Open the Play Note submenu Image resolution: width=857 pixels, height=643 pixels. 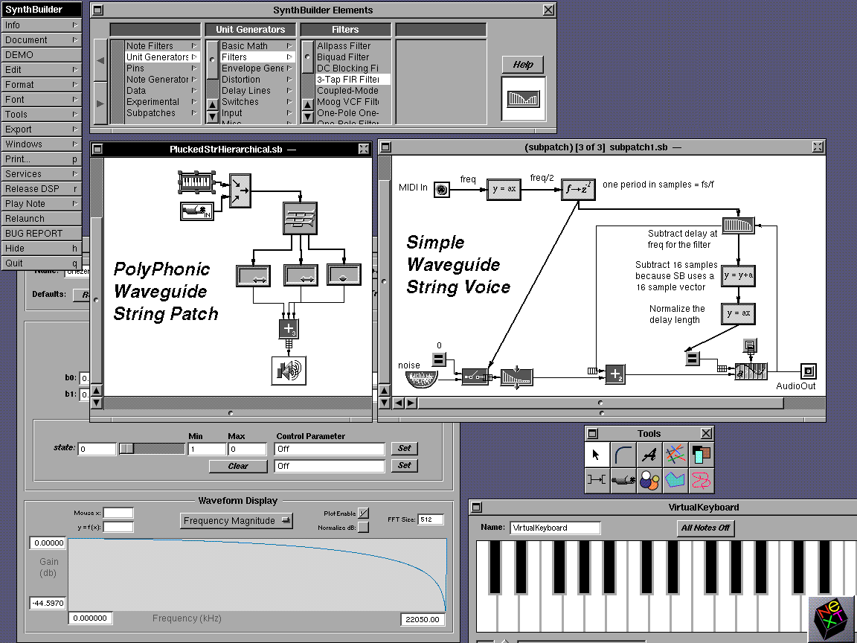[41, 203]
